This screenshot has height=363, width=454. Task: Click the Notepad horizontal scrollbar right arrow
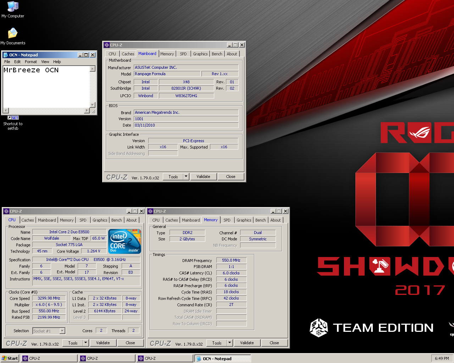click(x=87, y=111)
